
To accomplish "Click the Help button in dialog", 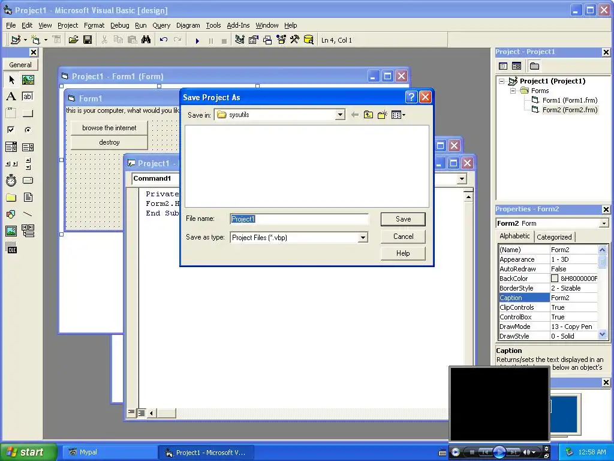I will pyautogui.click(x=403, y=253).
